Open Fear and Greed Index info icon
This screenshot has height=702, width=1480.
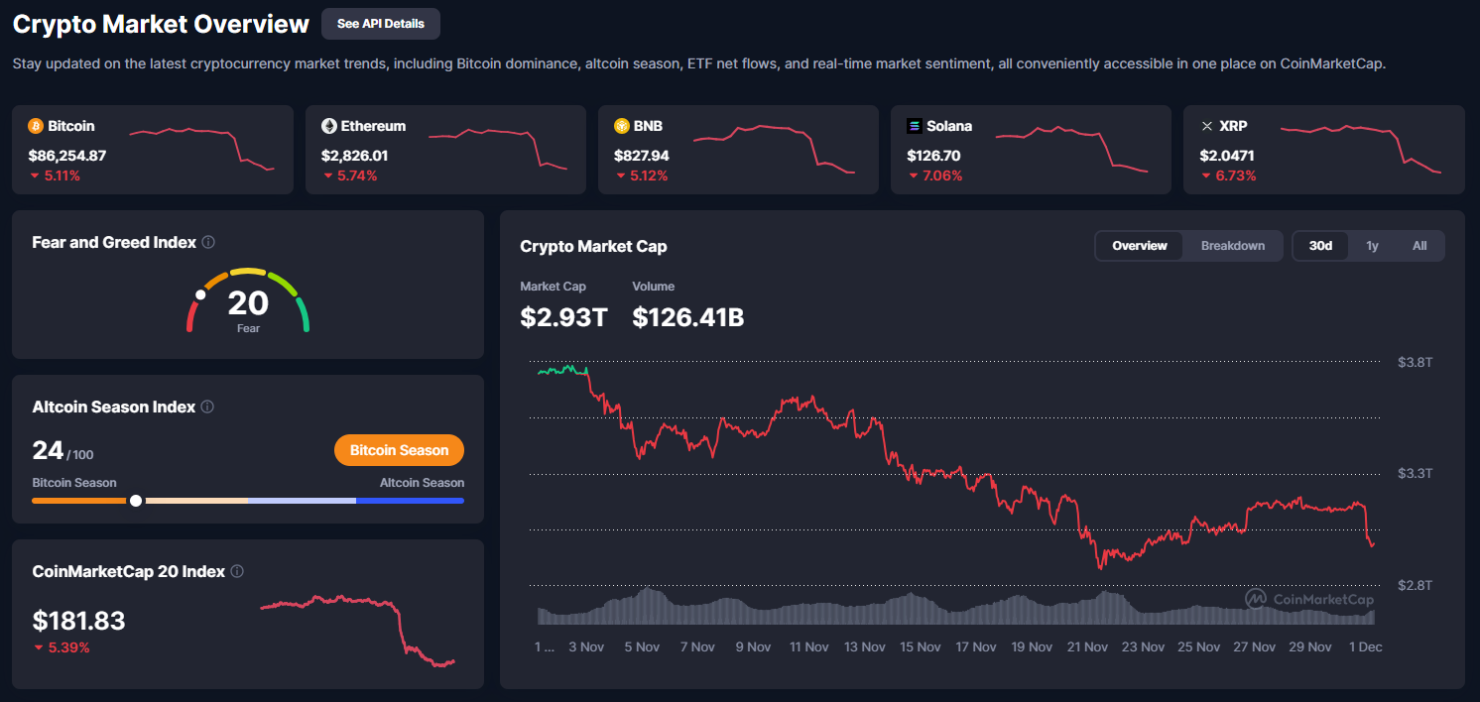pyautogui.click(x=208, y=243)
